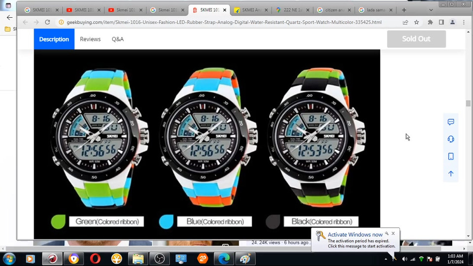Image resolution: width=473 pixels, height=266 pixels.
Task: Click the address bar URL field
Action: (224, 22)
